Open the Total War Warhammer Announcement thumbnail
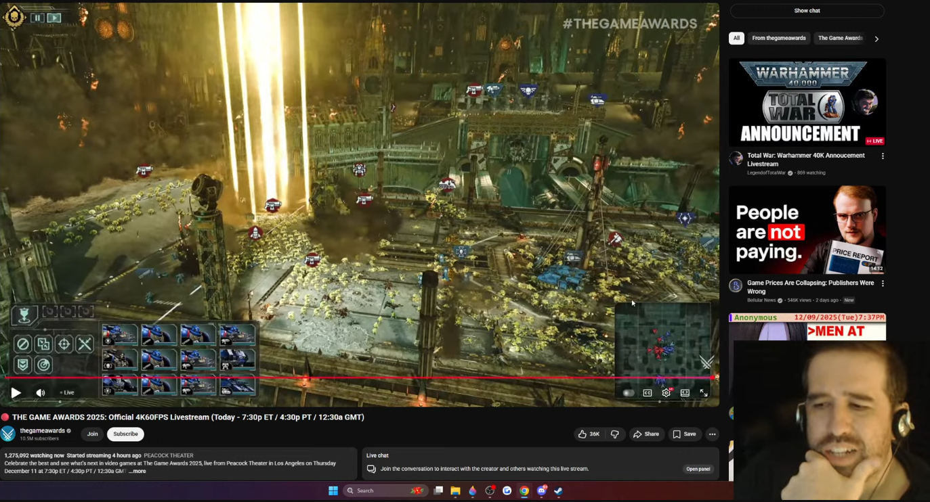930x502 pixels. pyautogui.click(x=807, y=102)
